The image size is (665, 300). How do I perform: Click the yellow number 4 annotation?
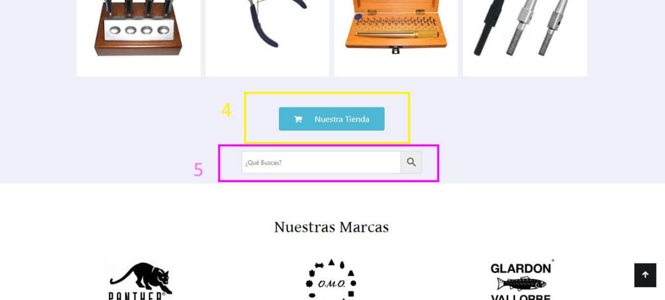pos(226,110)
